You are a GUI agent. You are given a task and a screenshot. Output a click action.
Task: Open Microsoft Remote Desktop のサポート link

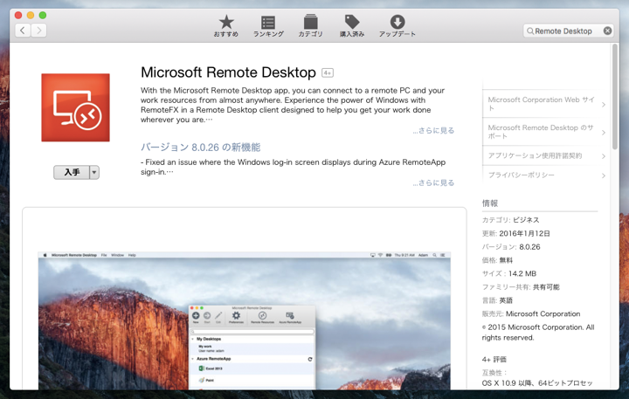point(541,132)
